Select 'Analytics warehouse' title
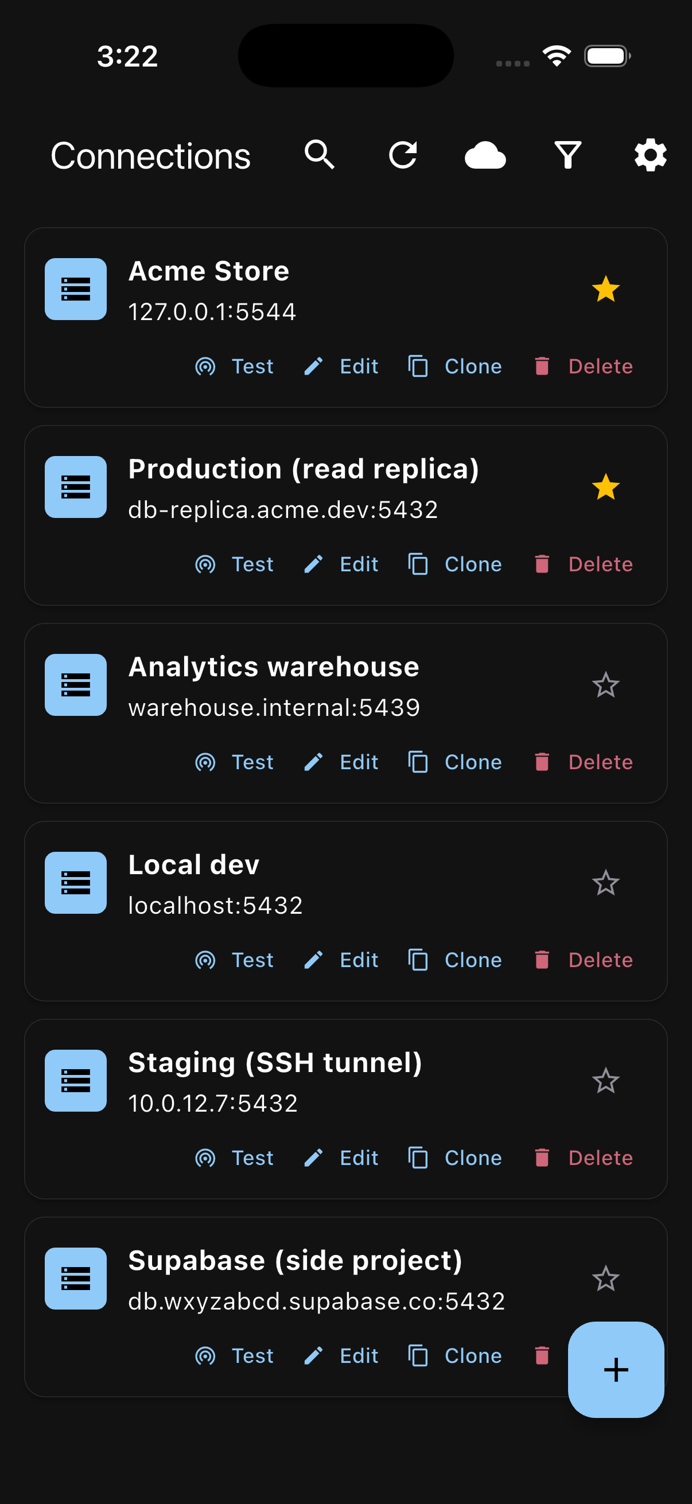Screen dimensions: 692x1504 [x=274, y=667]
